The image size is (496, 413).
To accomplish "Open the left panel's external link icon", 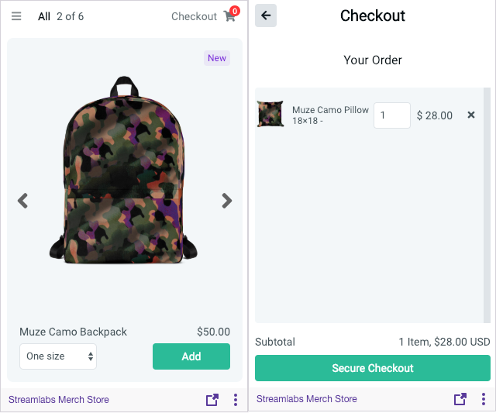I will pyautogui.click(x=212, y=400).
